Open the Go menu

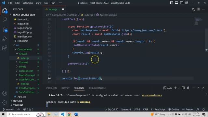click(46, 3)
